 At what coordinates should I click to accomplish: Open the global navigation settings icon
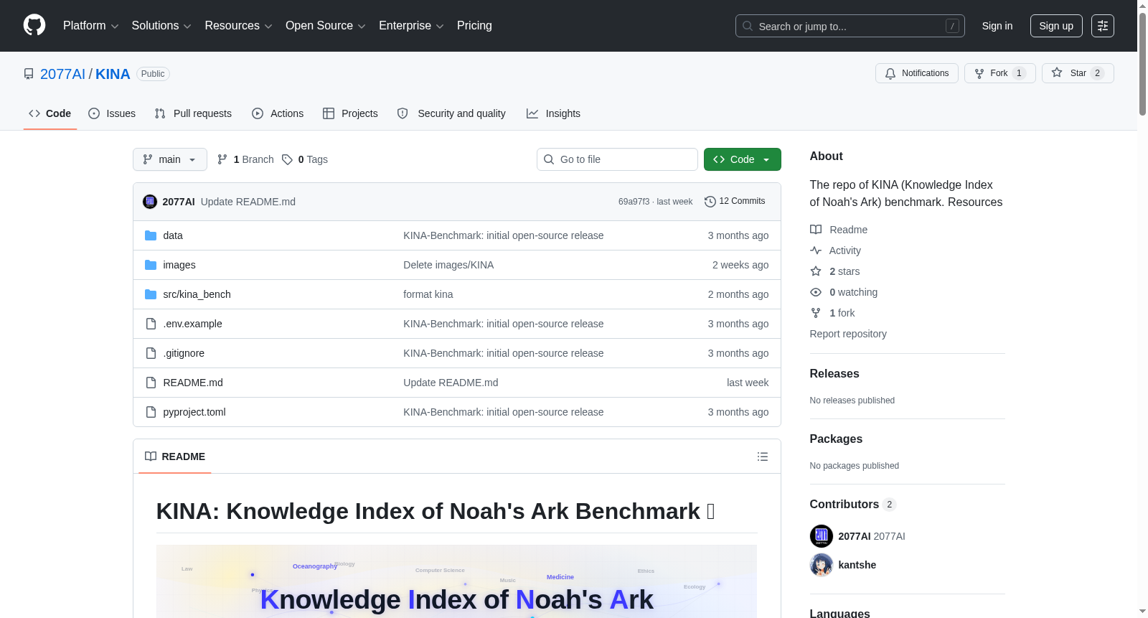[1103, 26]
